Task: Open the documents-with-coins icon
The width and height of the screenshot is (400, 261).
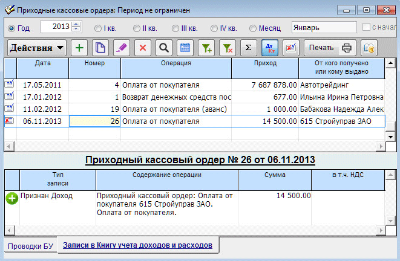Action: click(x=369, y=48)
